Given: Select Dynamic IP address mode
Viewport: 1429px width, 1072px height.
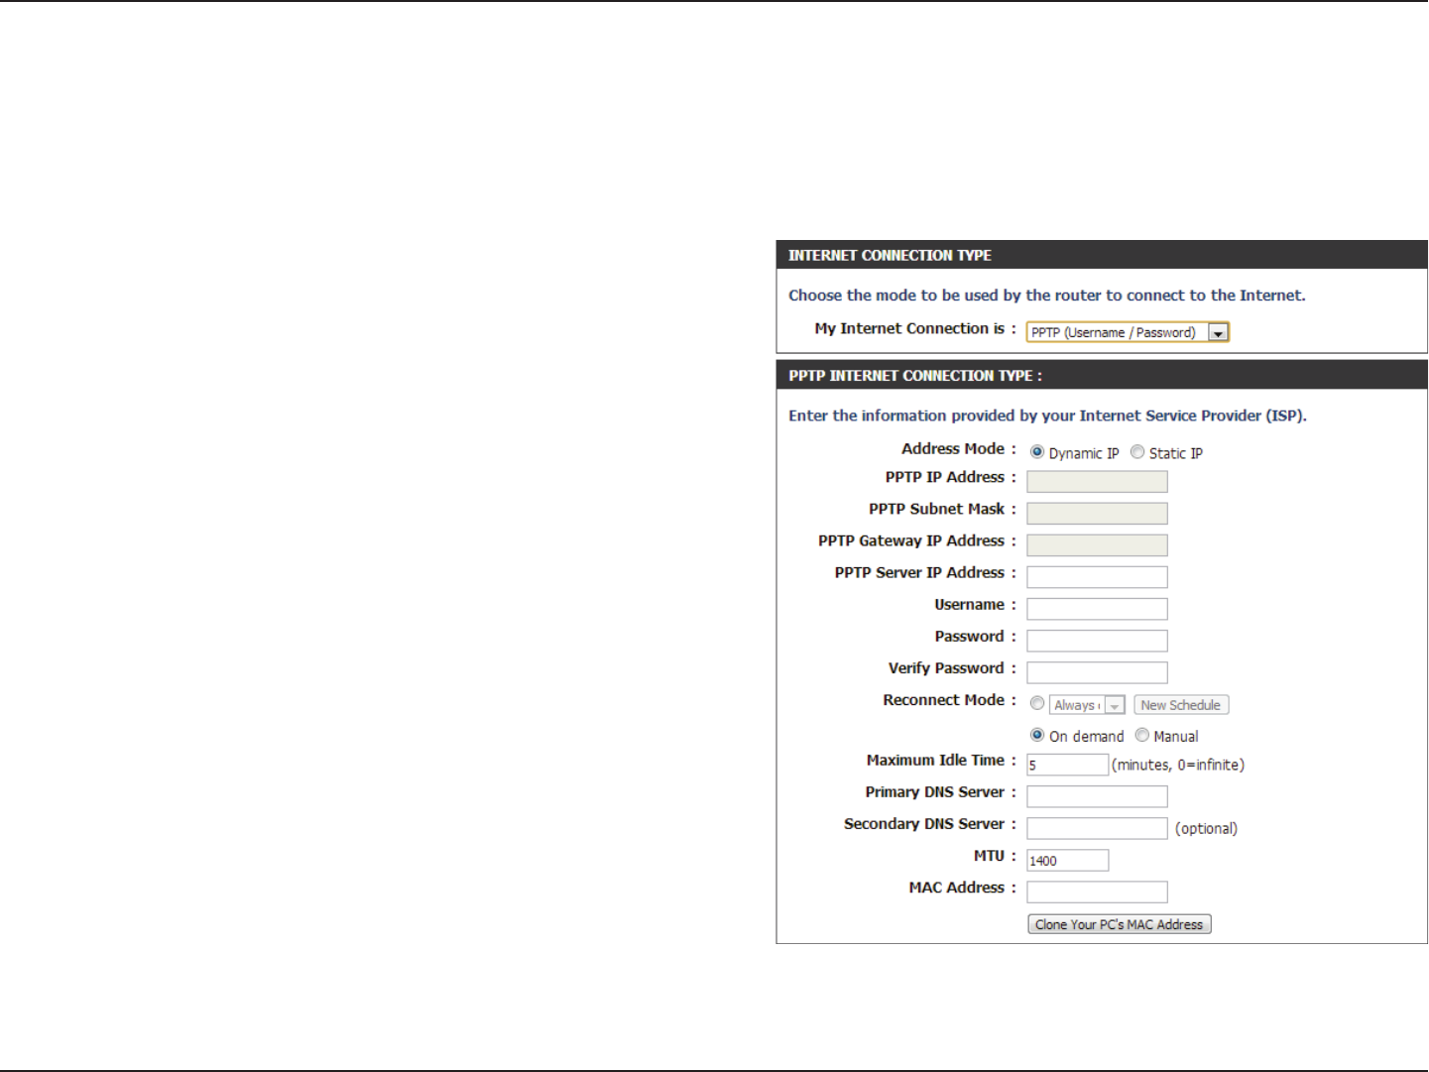Looking at the screenshot, I should [1037, 452].
